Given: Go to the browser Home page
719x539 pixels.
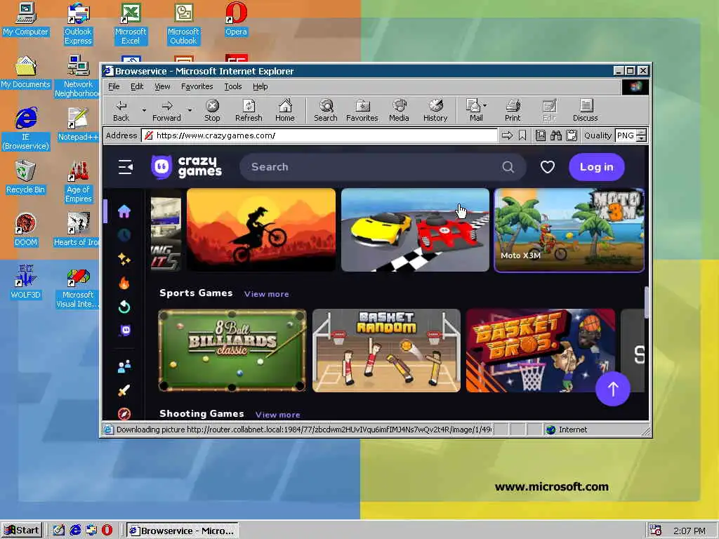Looking at the screenshot, I should (x=285, y=110).
